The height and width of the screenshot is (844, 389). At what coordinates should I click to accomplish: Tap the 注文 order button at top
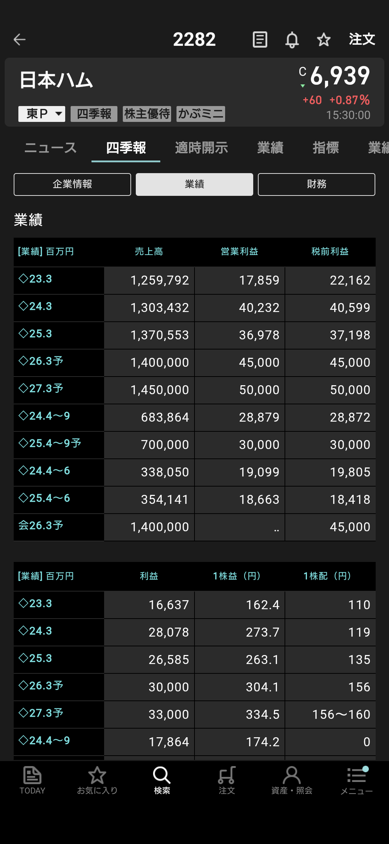click(x=362, y=40)
